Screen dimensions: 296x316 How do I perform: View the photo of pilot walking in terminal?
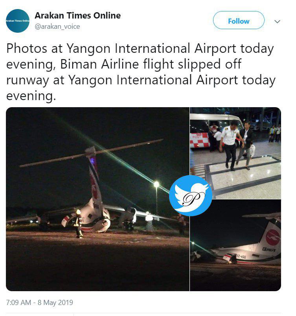point(235,153)
